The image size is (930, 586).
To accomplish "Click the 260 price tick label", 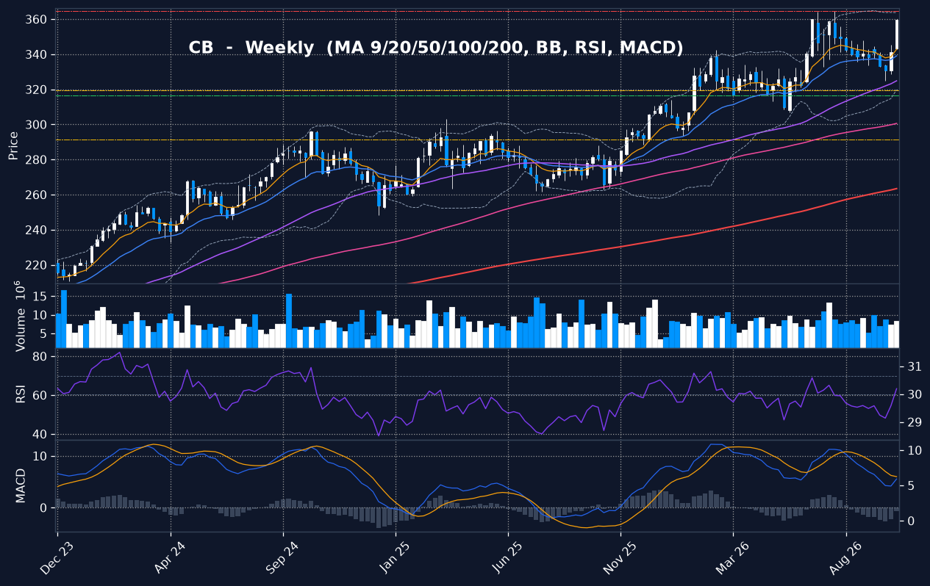I will (x=37, y=195).
